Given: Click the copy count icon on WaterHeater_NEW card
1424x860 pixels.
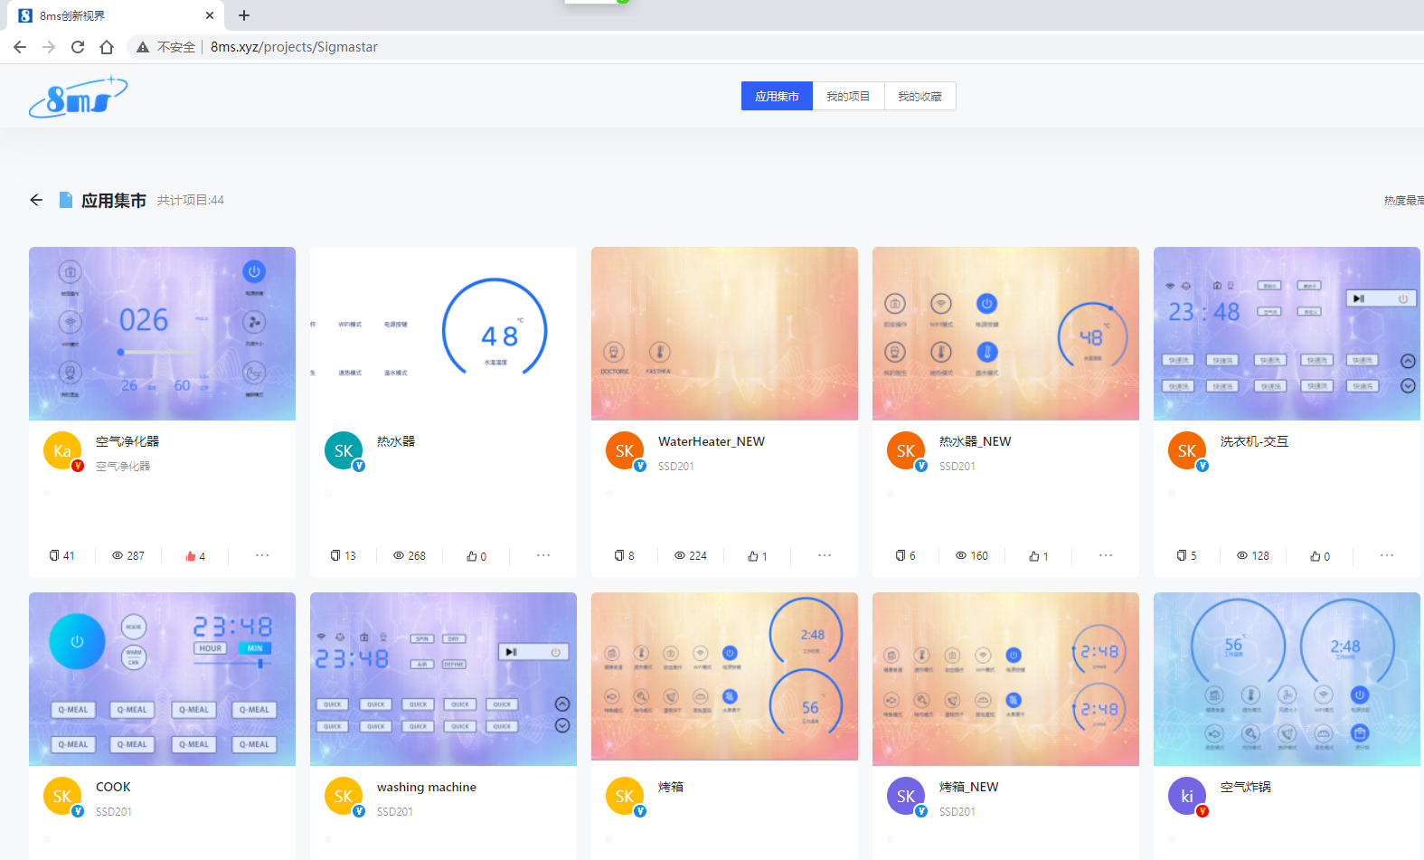Looking at the screenshot, I should [618, 555].
